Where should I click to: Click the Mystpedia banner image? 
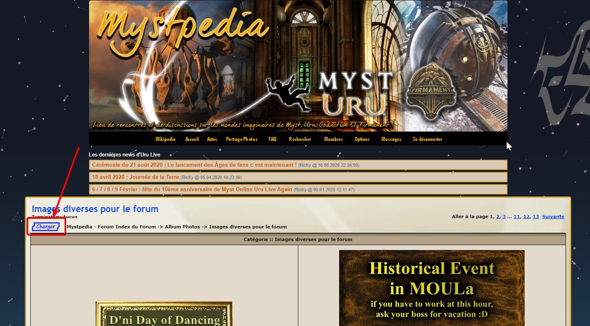point(298,66)
